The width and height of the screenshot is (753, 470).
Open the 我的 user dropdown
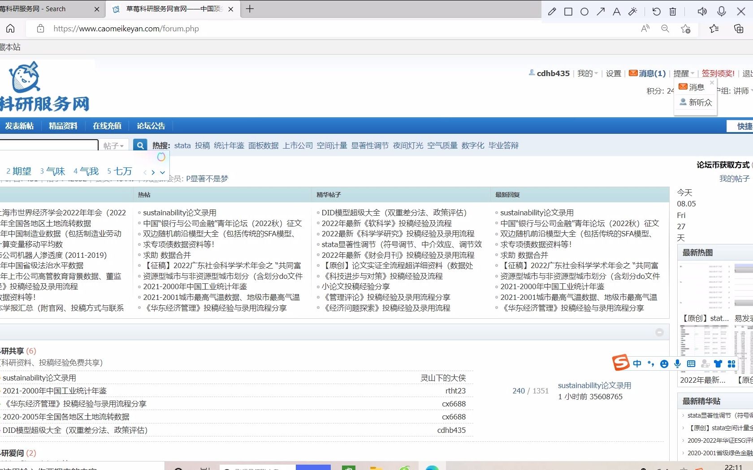pos(587,73)
